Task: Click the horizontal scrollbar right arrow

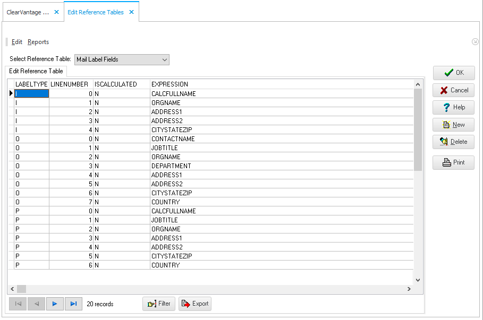Action: 409,289
